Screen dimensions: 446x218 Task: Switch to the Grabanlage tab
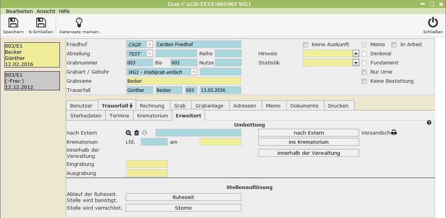pyautogui.click(x=209, y=106)
